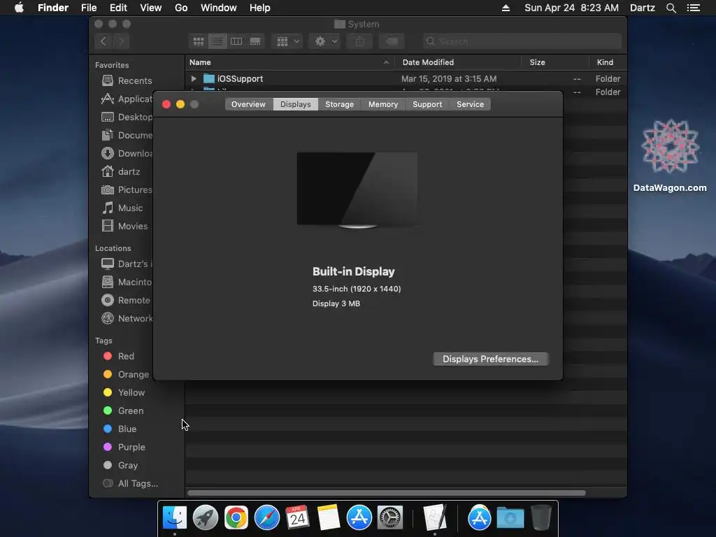Open the Go menu
This screenshot has width=716, height=537.
(181, 8)
